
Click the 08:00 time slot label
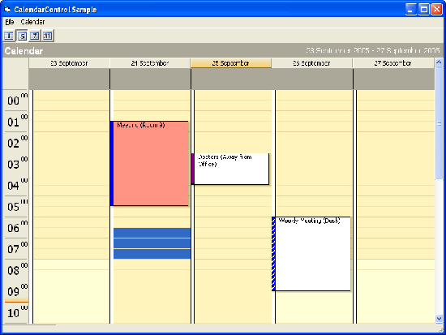pyautogui.click(x=16, y=270)
